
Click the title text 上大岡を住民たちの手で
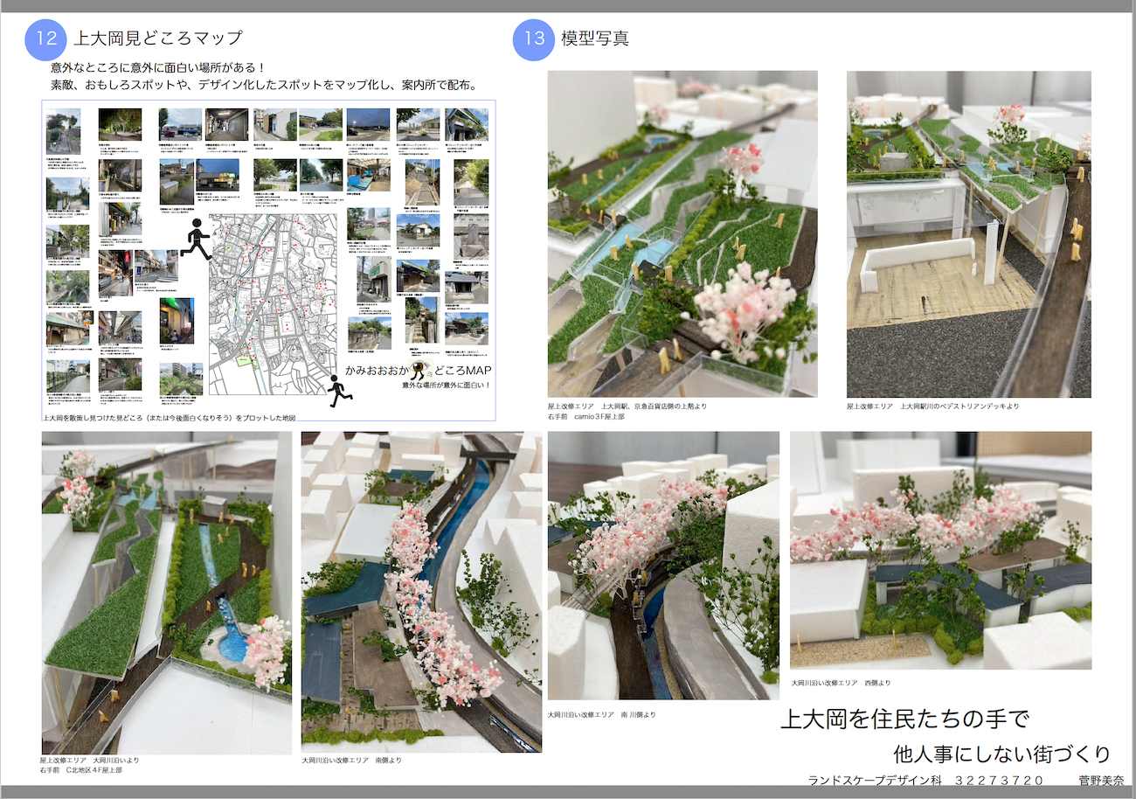coord(904,719)
